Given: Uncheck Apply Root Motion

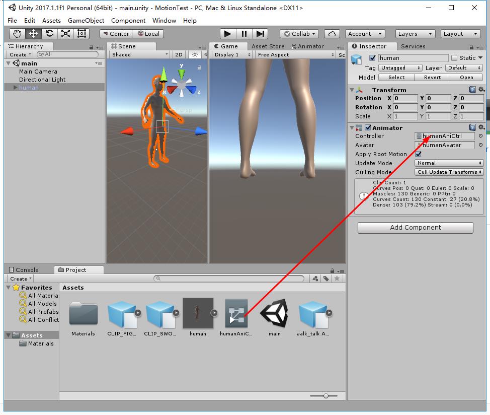Looking at the screenshot, I should [419, 154].
